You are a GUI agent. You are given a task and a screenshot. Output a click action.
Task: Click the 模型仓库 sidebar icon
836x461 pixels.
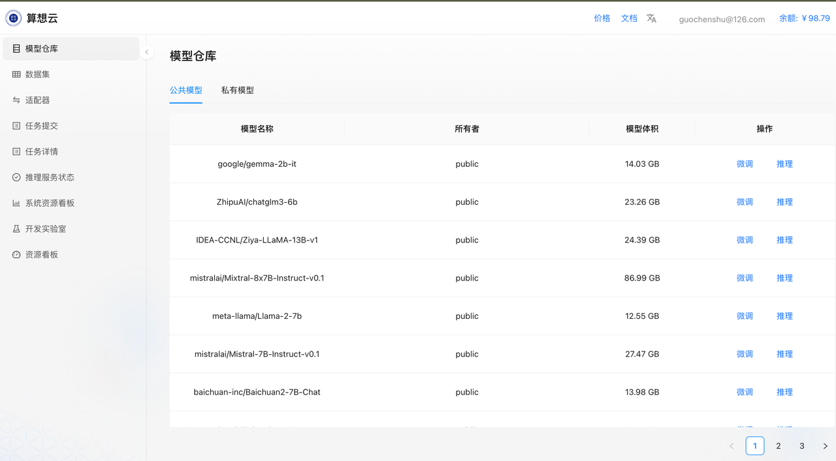16,49
